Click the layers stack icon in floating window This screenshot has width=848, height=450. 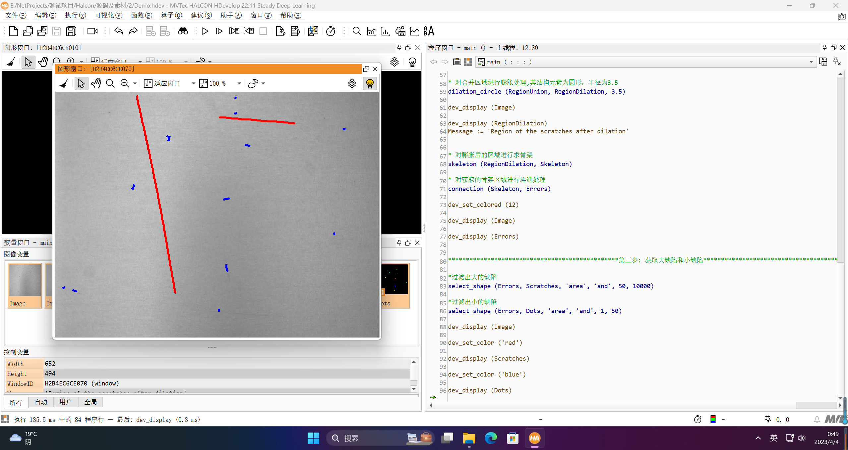[352, 83]
